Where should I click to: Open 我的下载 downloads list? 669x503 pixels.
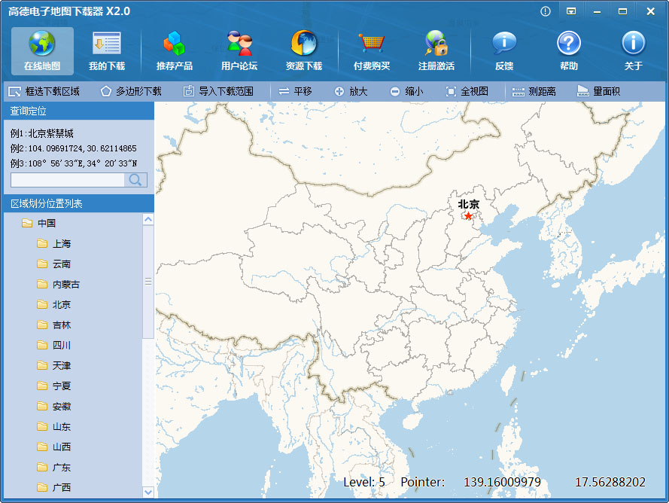coord(107,50)
